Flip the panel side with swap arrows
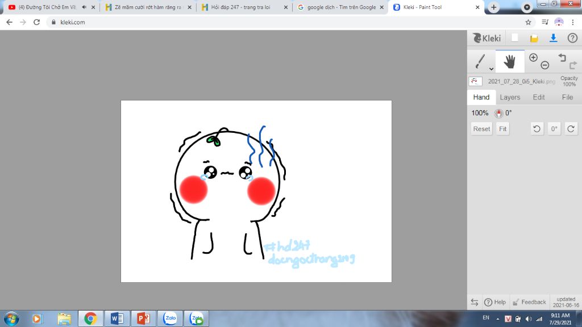 click(475, 302)
